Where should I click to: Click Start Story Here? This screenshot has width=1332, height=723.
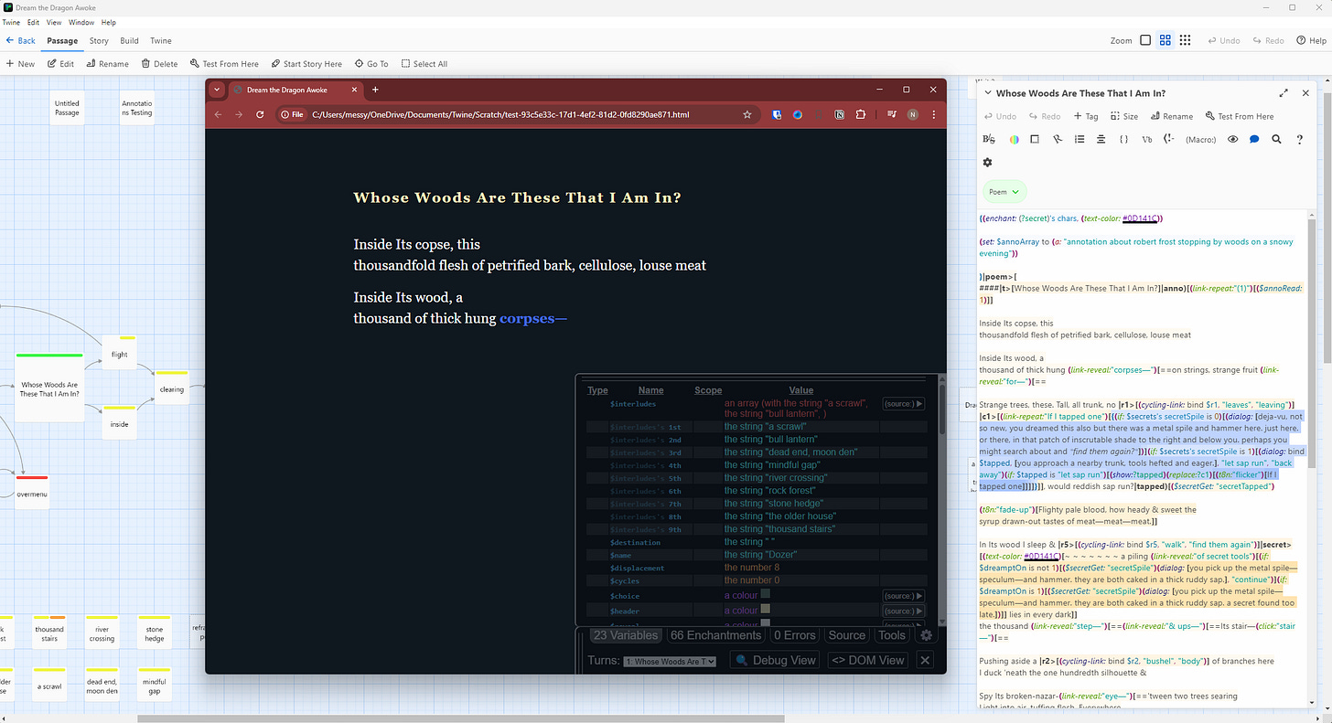click(306, 64)
